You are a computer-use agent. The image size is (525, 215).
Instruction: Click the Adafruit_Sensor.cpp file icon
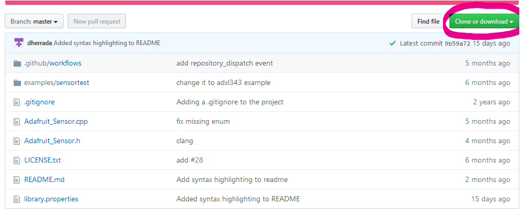point(16,122)
